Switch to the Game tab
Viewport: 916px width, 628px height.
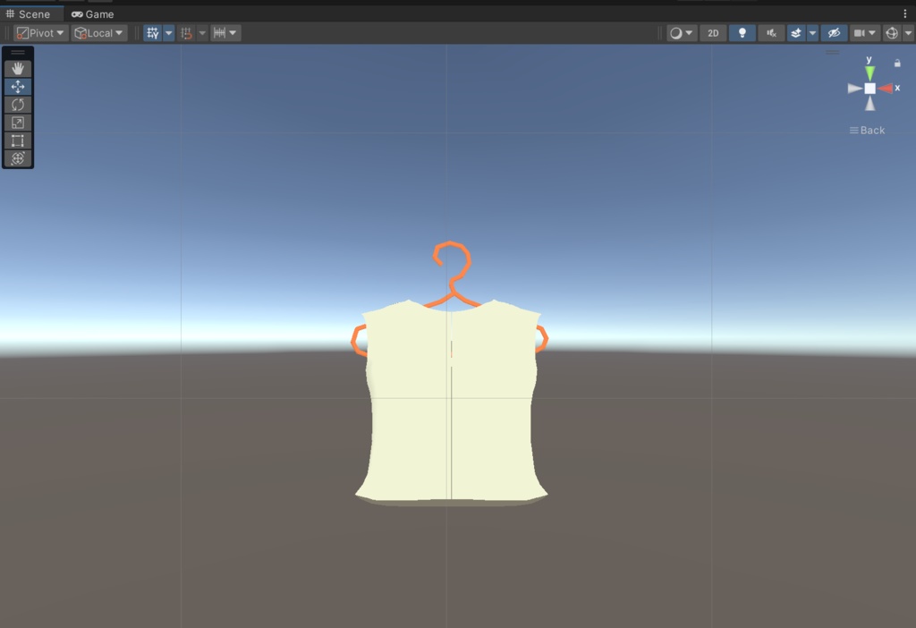pyautogui.click(x=93, y=14)
